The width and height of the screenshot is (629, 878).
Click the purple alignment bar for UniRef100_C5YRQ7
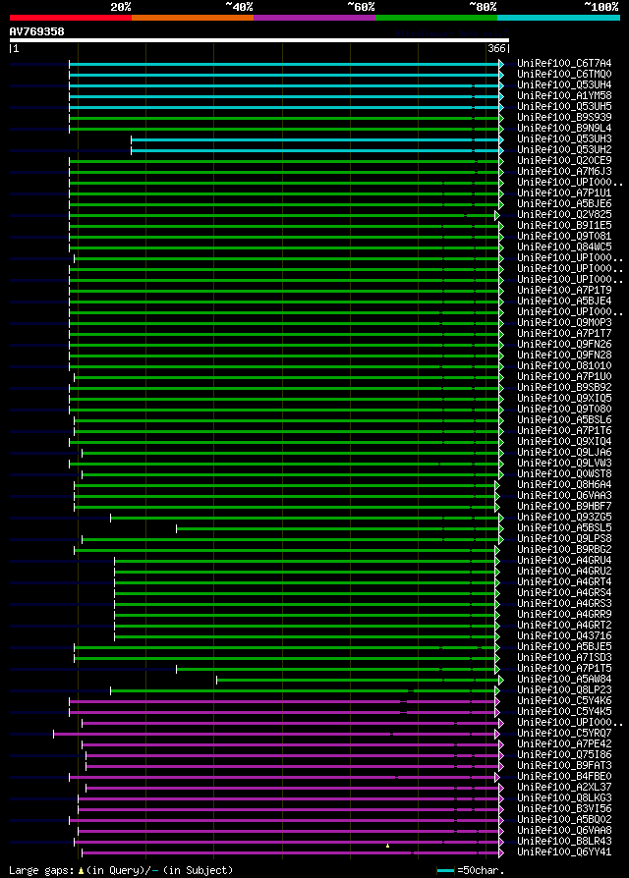[x=274, y=734]
